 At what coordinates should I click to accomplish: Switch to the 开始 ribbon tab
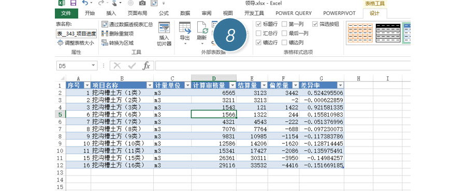tap(90, 13)
